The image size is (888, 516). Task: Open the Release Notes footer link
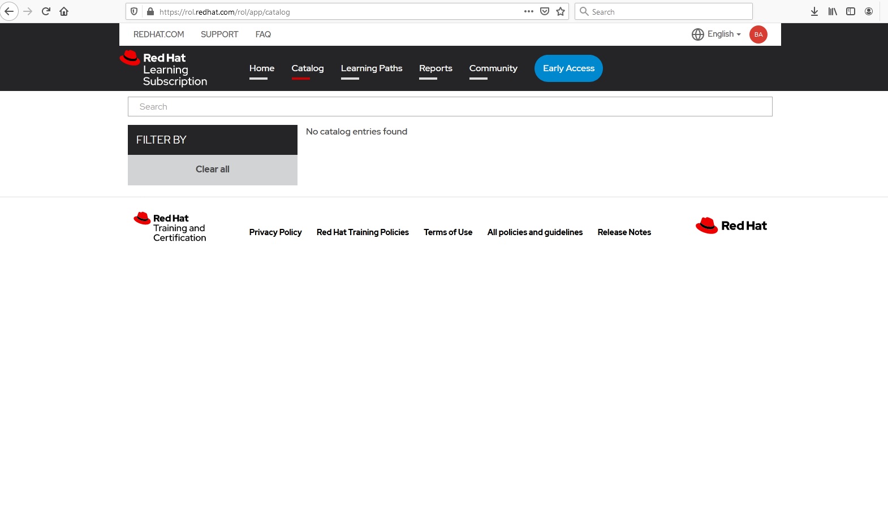pyautogui.click(x=624, y=232)
